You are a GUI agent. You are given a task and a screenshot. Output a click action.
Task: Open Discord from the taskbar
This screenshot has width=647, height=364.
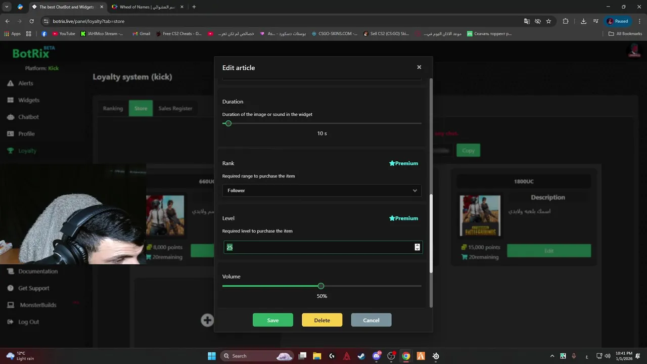376,356
